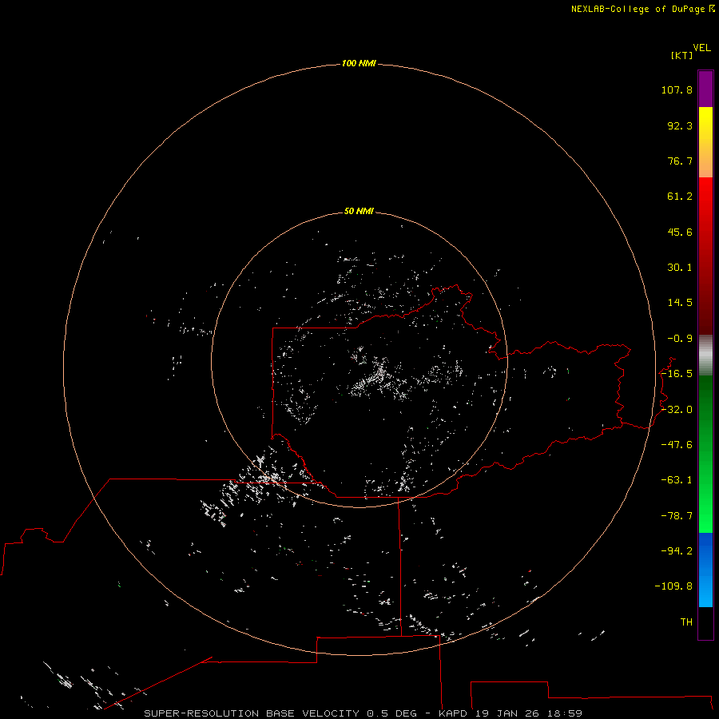The height and width of the screenshot is (719, 719).
Task: Click the 50 NMI range ring label
Action: (x=359, y=212)
